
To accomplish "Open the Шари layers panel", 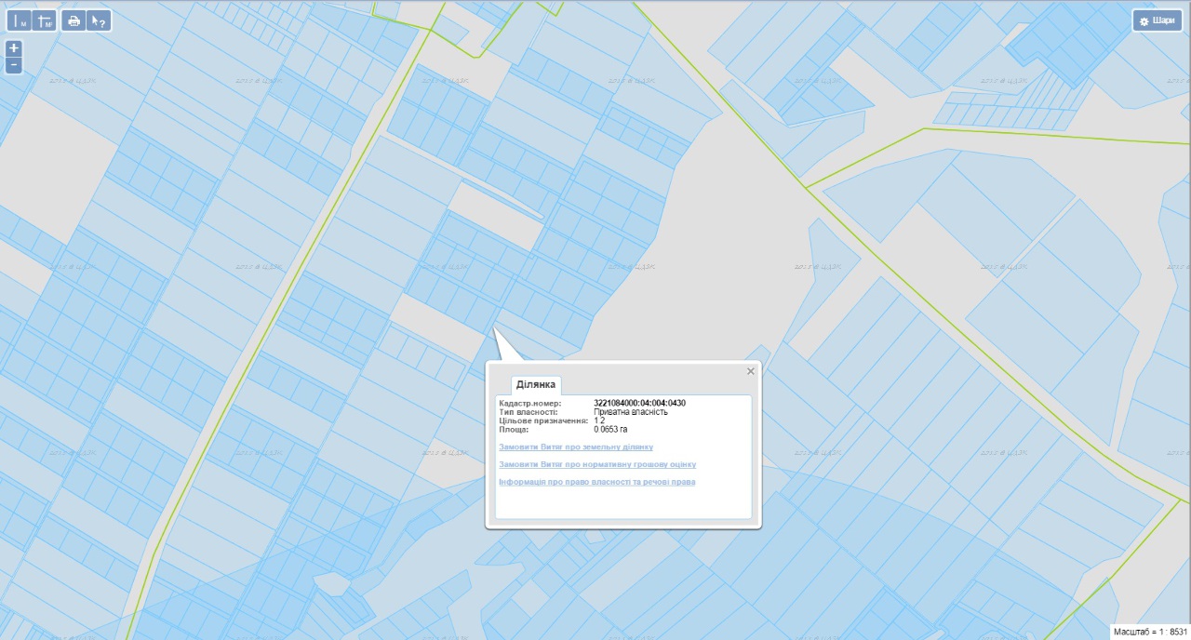I will 1157,20.
